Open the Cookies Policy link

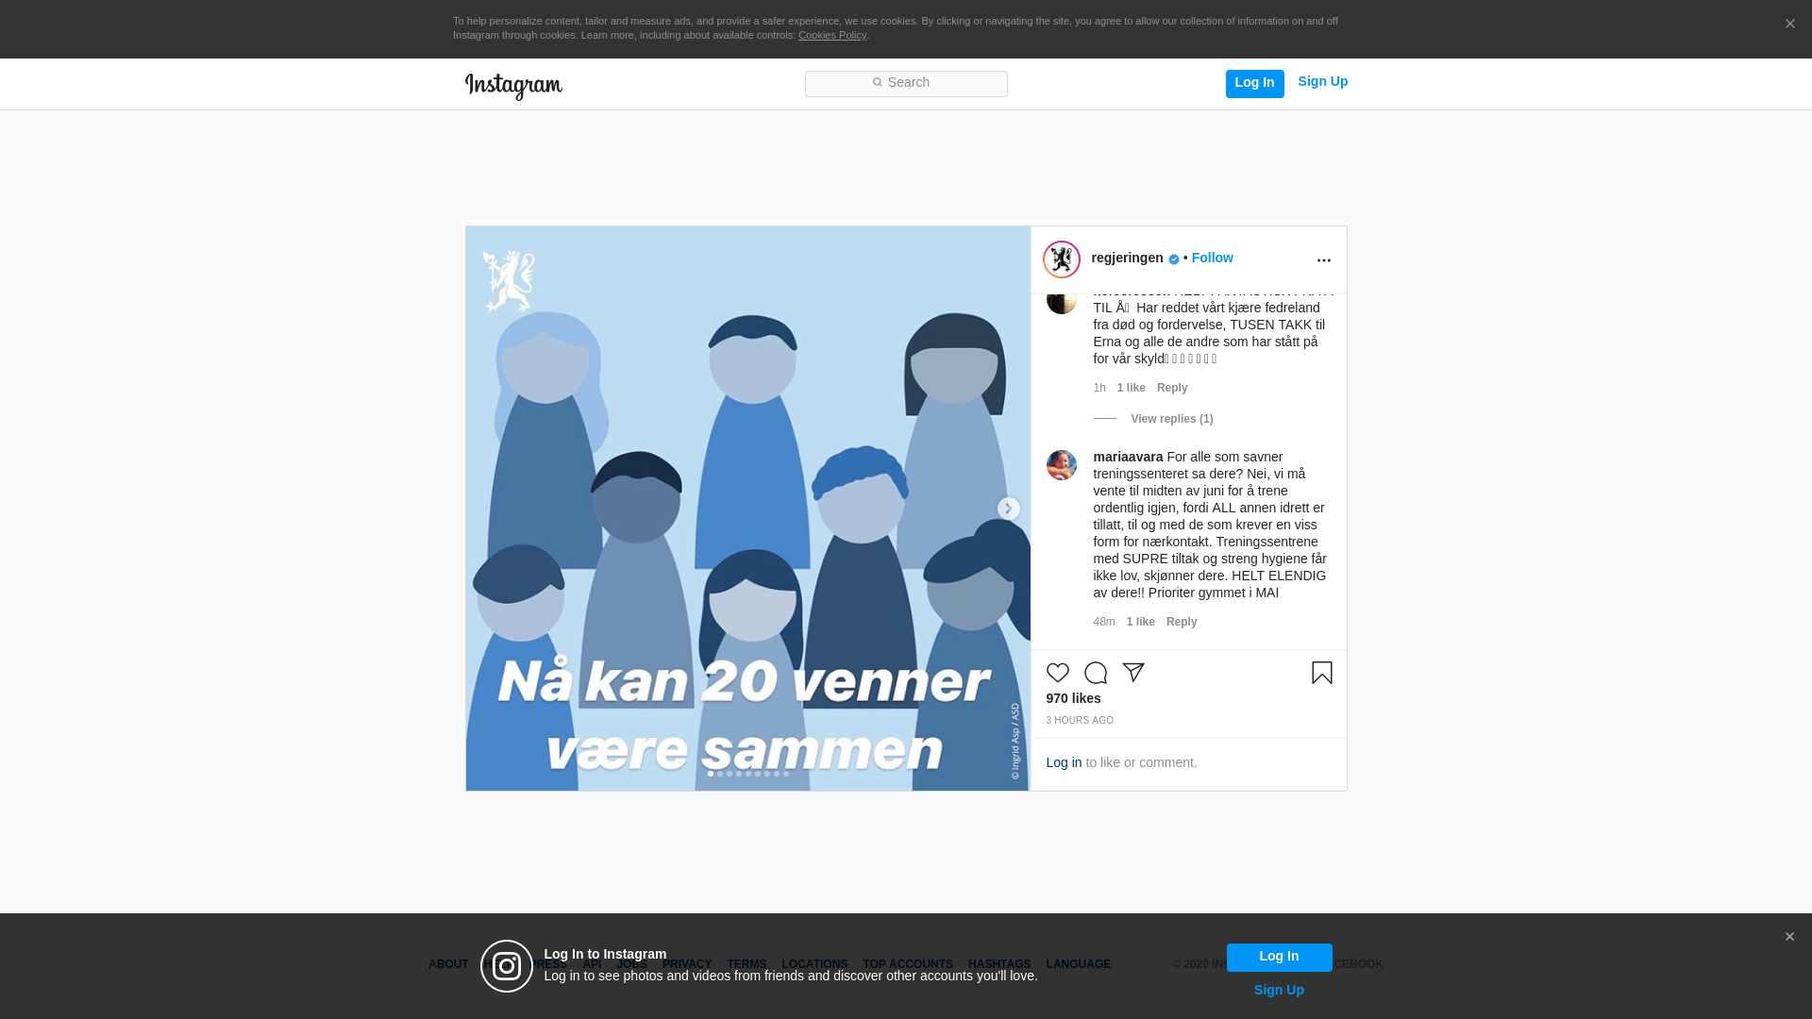[x=831, y=35]
